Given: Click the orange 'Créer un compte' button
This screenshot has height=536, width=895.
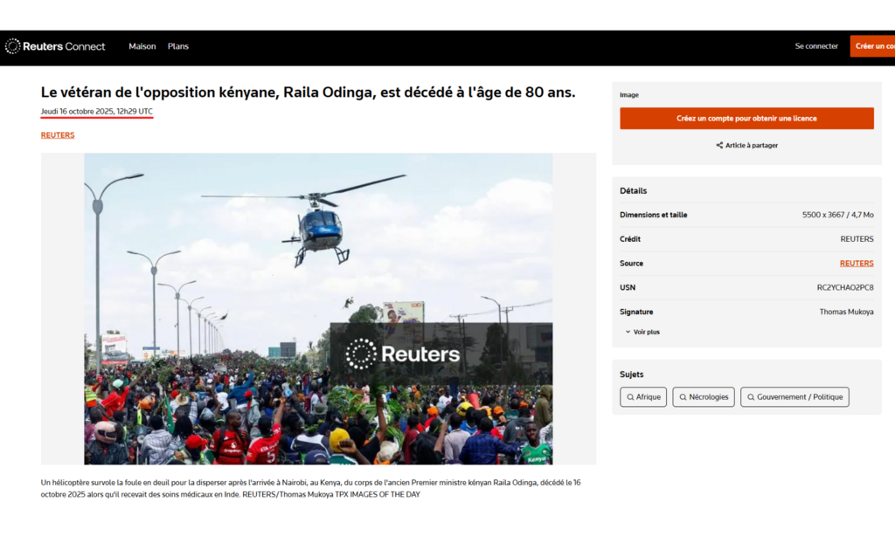Looking at the screenshot, I should pos(874,45).
